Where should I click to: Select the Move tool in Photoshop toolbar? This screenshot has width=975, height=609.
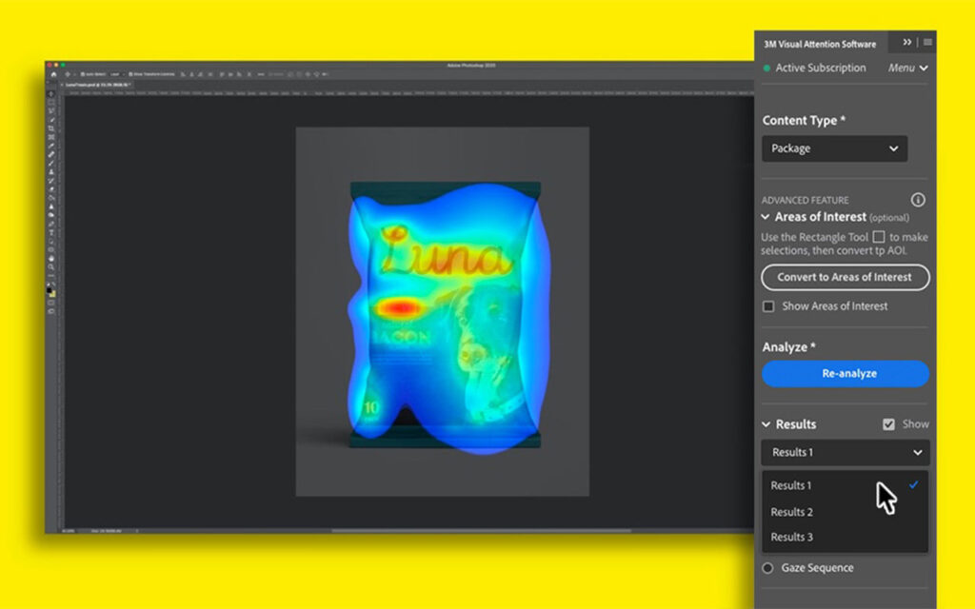pos(51,94)
